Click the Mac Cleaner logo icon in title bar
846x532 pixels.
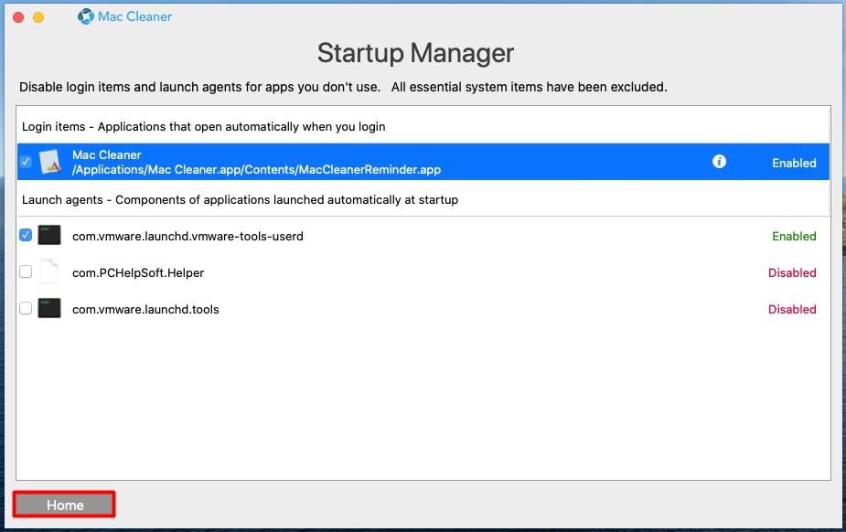(86, 16)
